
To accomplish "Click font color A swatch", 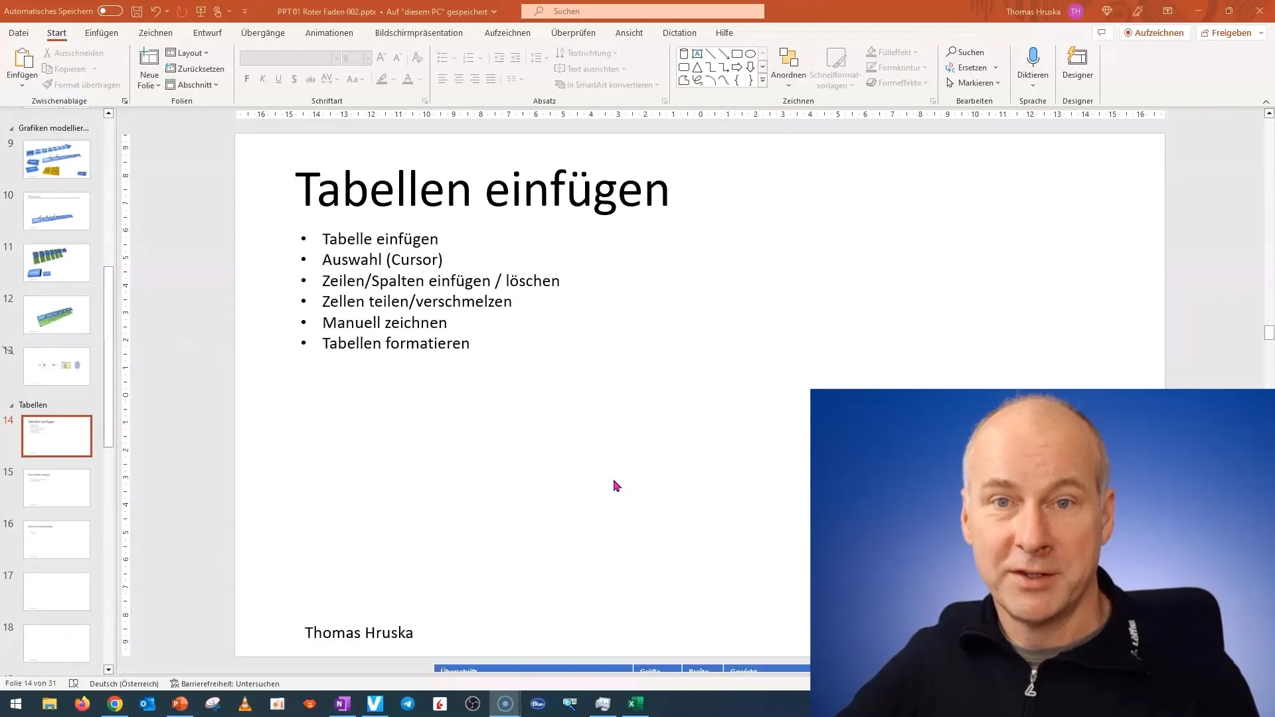I will [408, 79].
